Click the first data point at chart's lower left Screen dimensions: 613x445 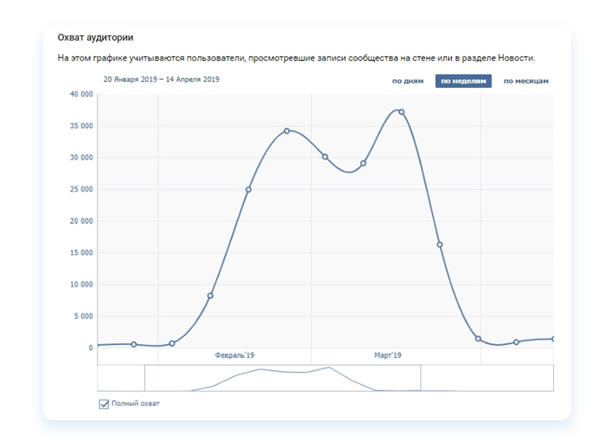point(134,344)
